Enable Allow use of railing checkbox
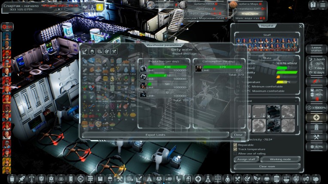The image size is (328, 184). (235, 153)
